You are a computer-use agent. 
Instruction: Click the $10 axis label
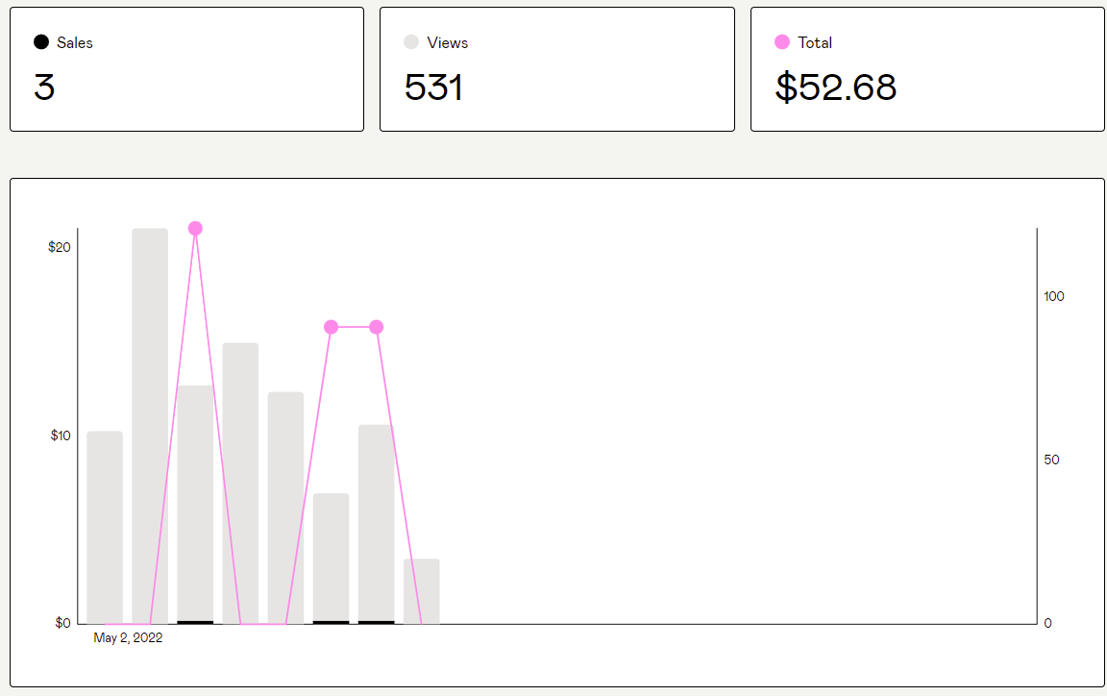(60, 435)
